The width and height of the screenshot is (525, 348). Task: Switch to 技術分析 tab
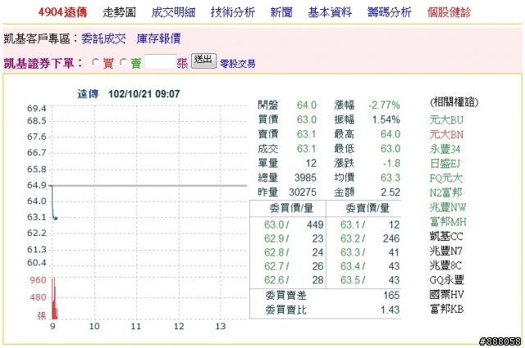pos(233,12)
